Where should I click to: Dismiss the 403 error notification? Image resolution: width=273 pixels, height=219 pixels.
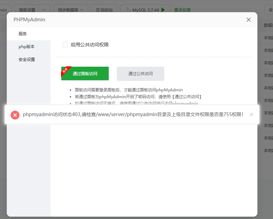click(x=251, y=114)
